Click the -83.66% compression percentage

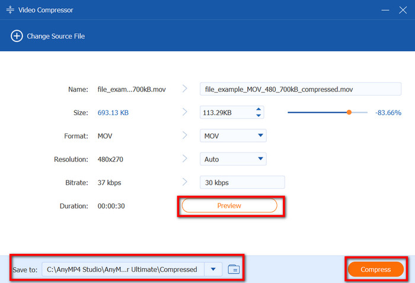coord(388,113)
